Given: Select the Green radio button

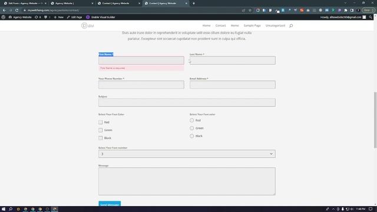Looking at the screenshot, I should click(191, 128).
